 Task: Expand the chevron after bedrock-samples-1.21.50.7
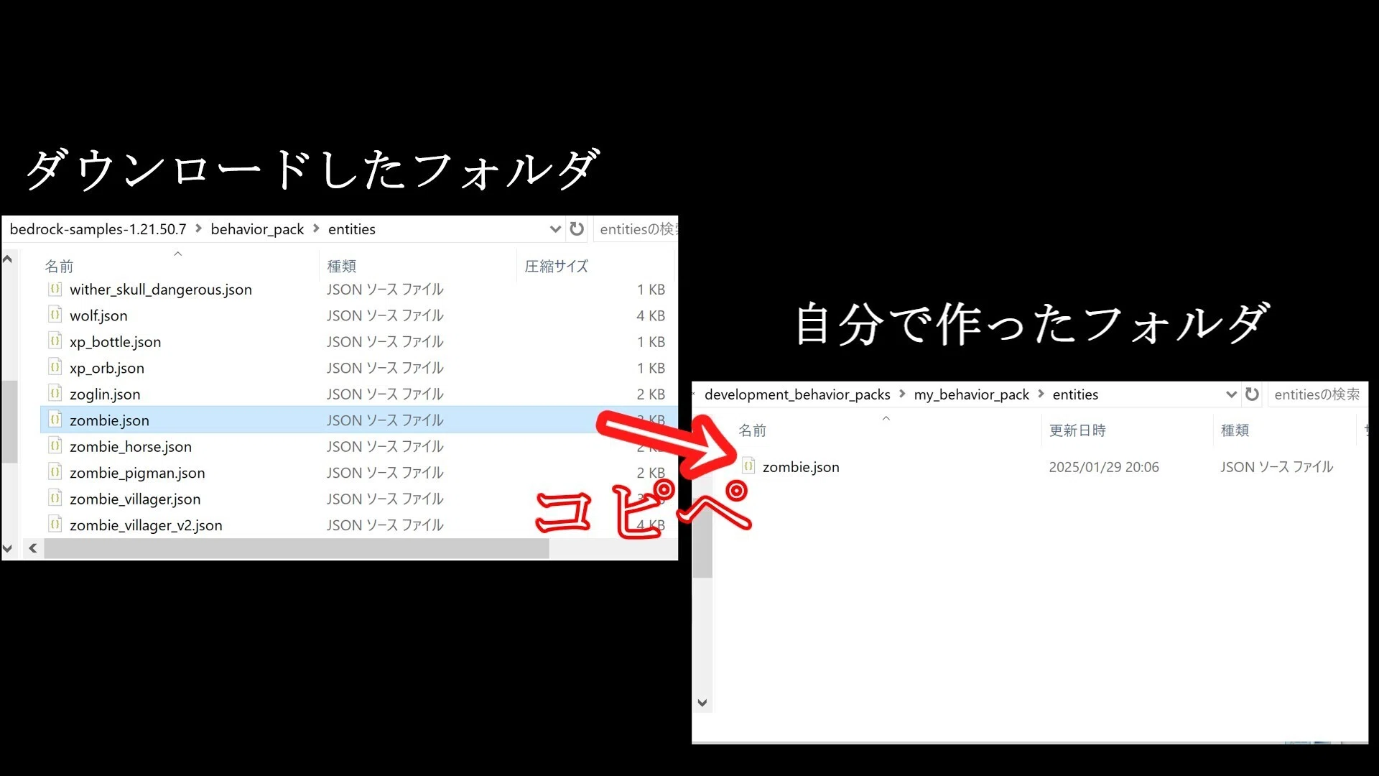(x=199, y=228)
